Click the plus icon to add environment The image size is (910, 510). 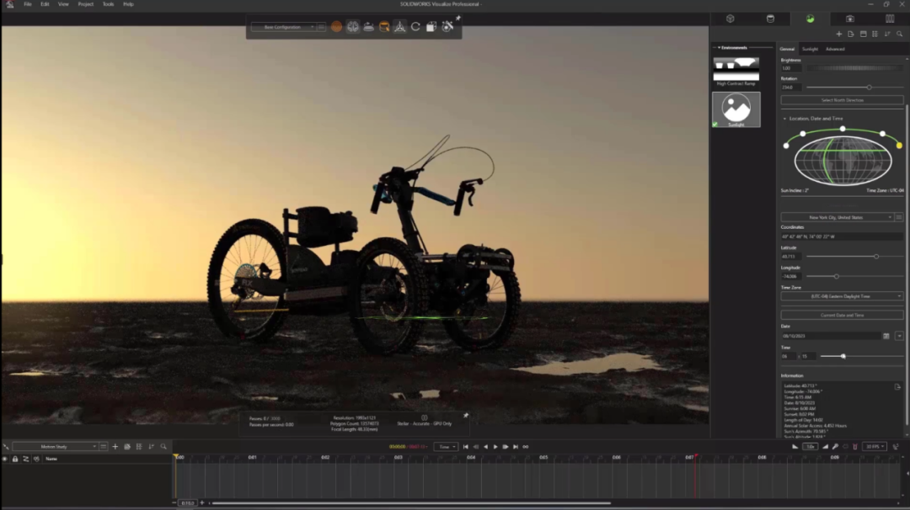[839, 35]
